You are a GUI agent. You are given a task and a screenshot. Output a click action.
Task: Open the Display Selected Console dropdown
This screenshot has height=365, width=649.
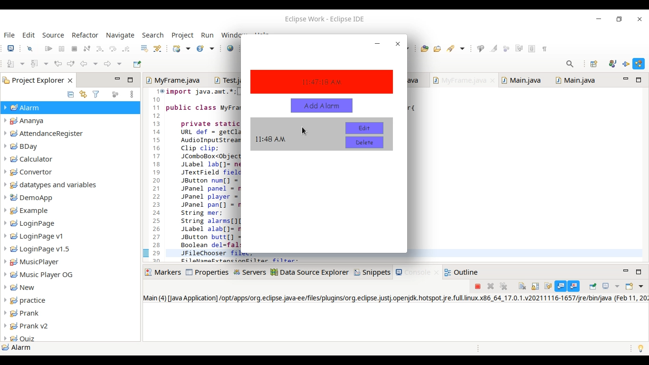pyautogui.click(x=617, y=286)
